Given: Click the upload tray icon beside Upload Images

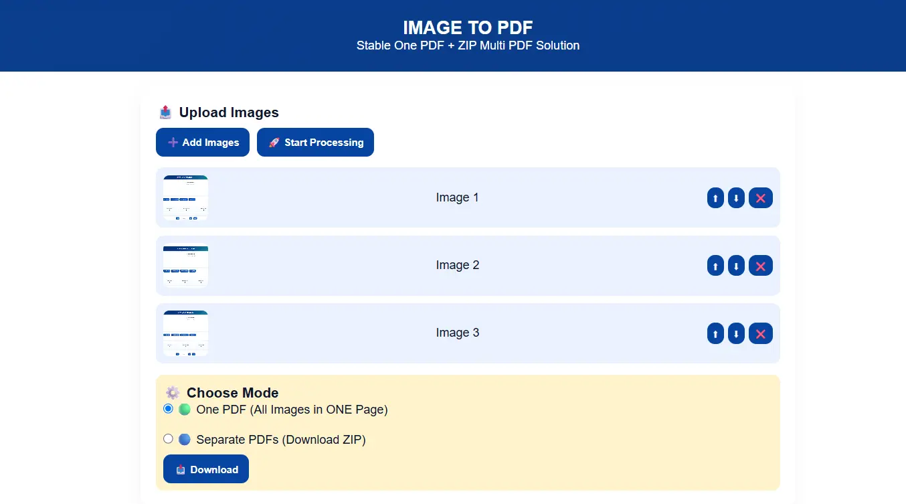Looking at the screenshot, I should 165,112.
